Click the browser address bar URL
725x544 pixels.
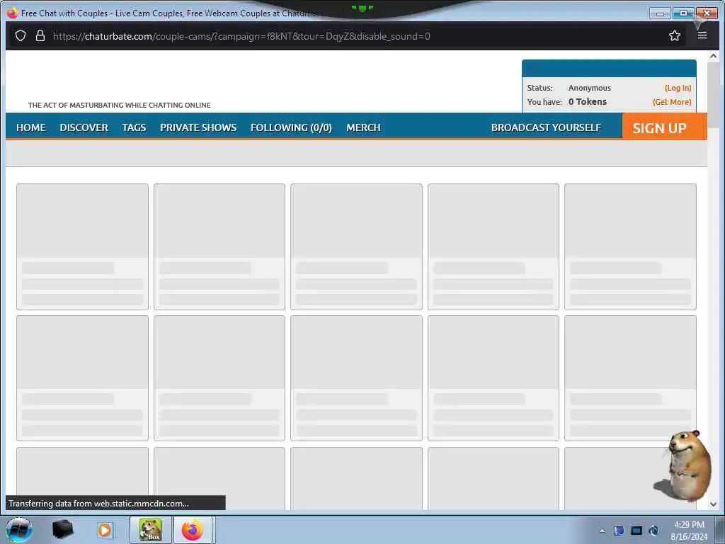click(241, 36)
